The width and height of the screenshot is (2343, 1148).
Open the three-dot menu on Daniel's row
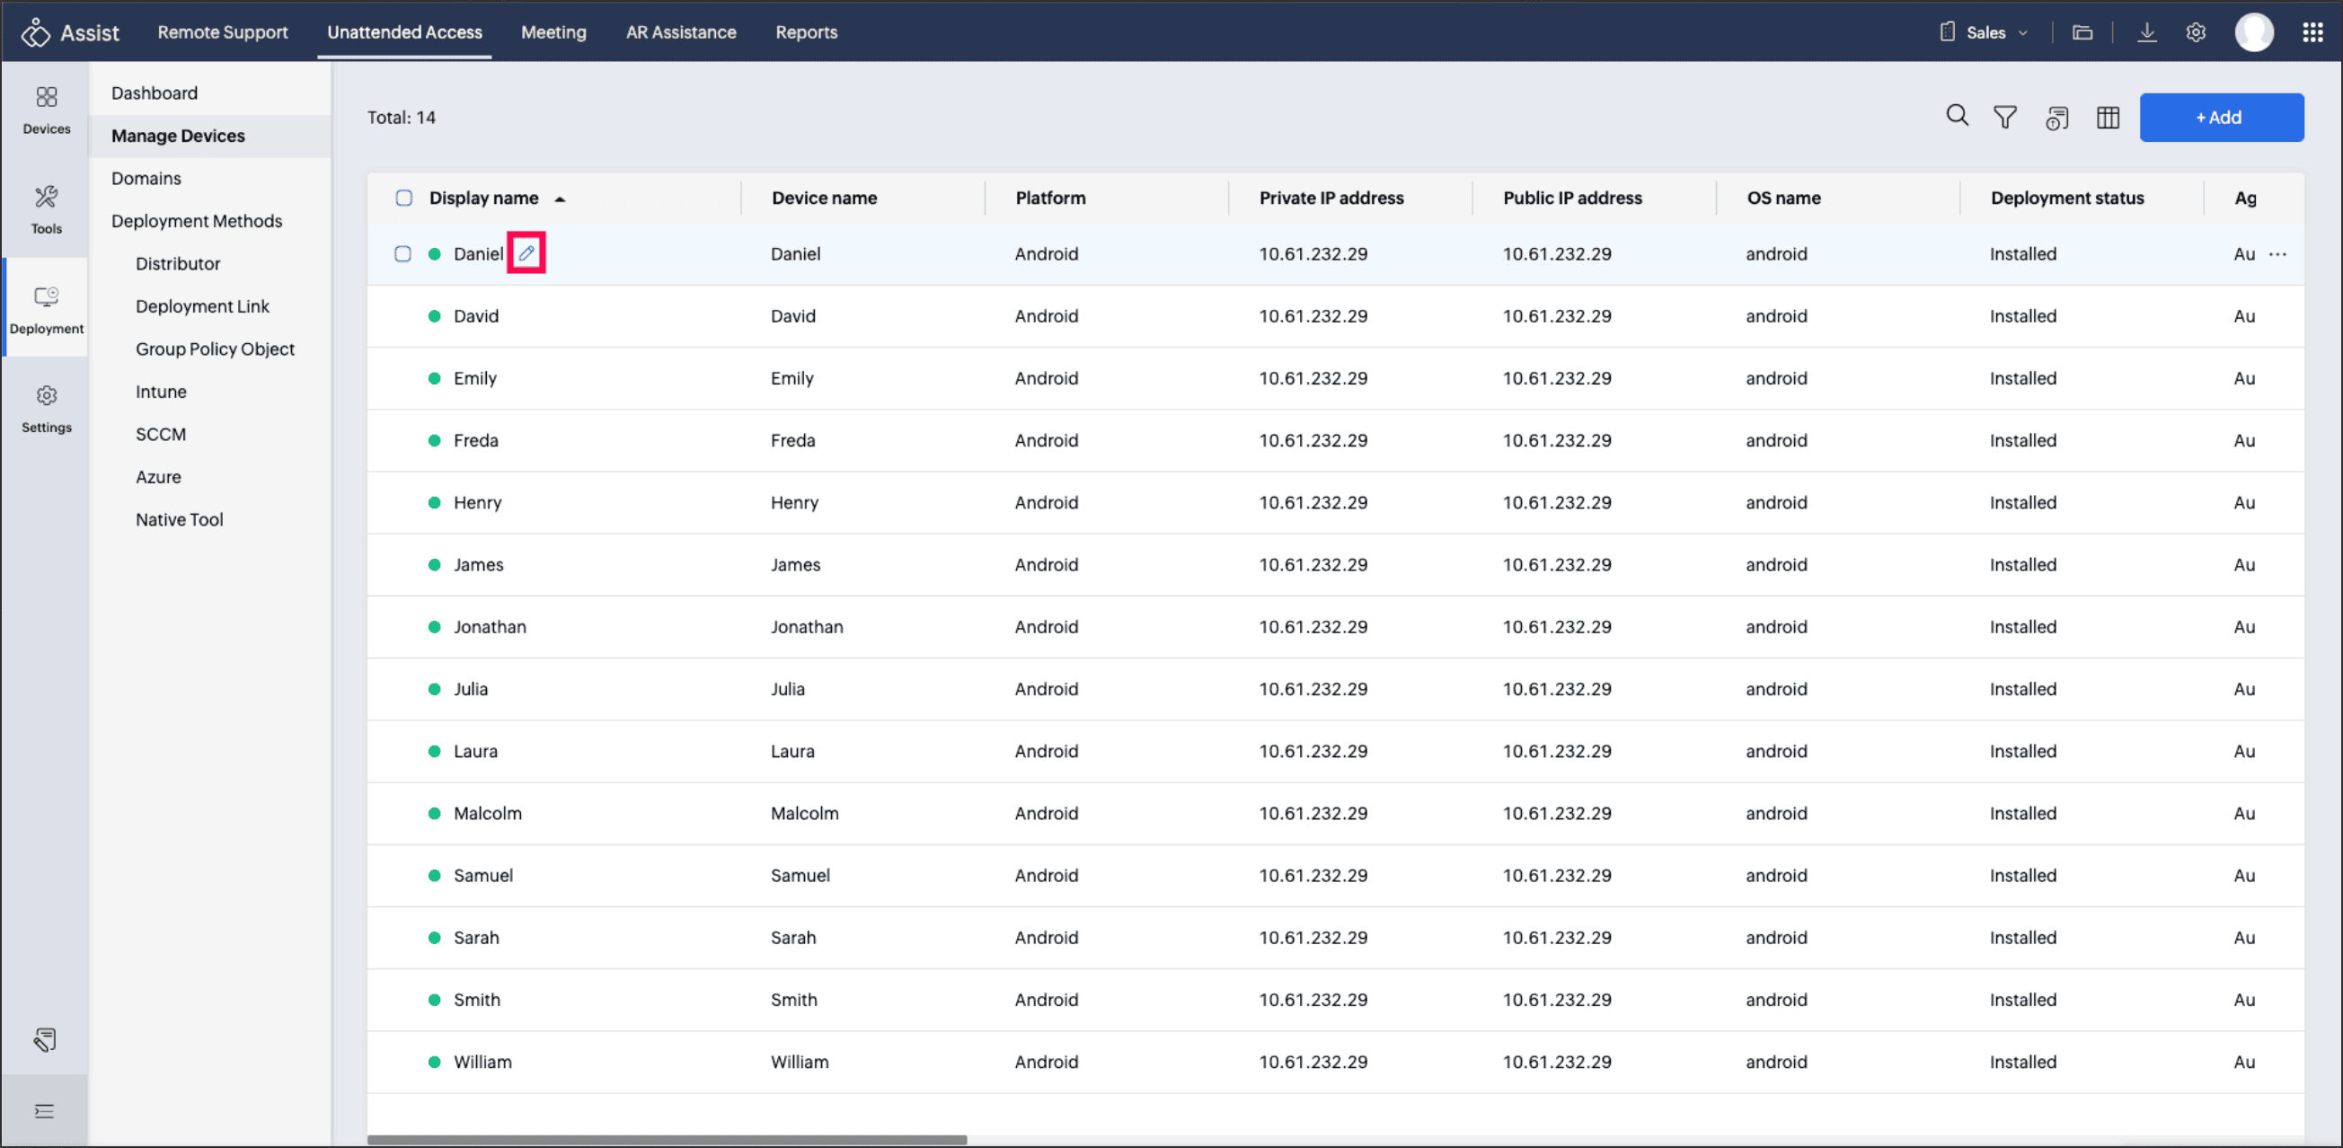click(x=2277, y=254)
